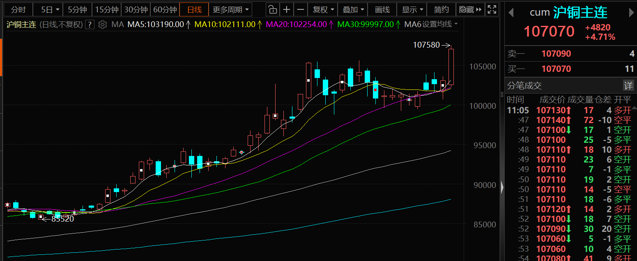Switch to the 分时 tab
This screenshot has height=261, width=637.
tap(18, 9)
